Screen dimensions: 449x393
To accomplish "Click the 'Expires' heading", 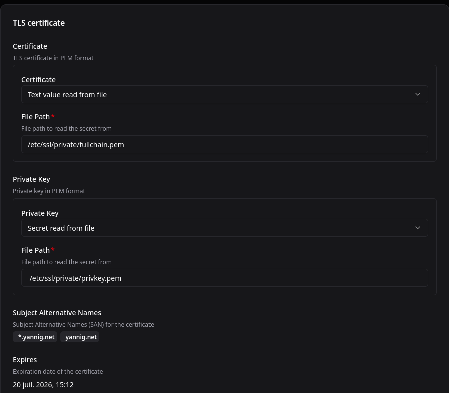I will pos(25,360).
